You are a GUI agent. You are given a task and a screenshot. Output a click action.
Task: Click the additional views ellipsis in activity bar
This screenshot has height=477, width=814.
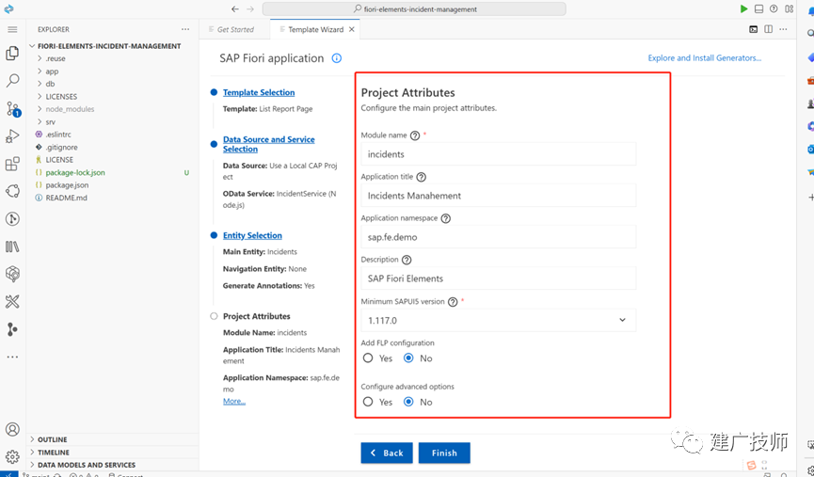12,358
